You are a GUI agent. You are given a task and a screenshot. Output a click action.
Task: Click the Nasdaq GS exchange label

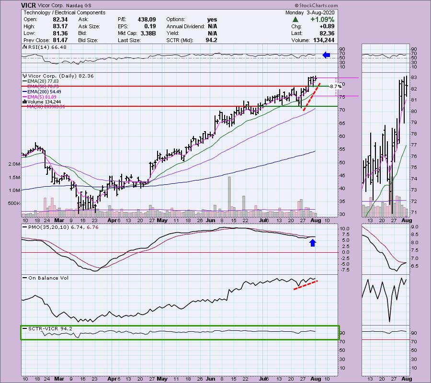tap(79, 5)
